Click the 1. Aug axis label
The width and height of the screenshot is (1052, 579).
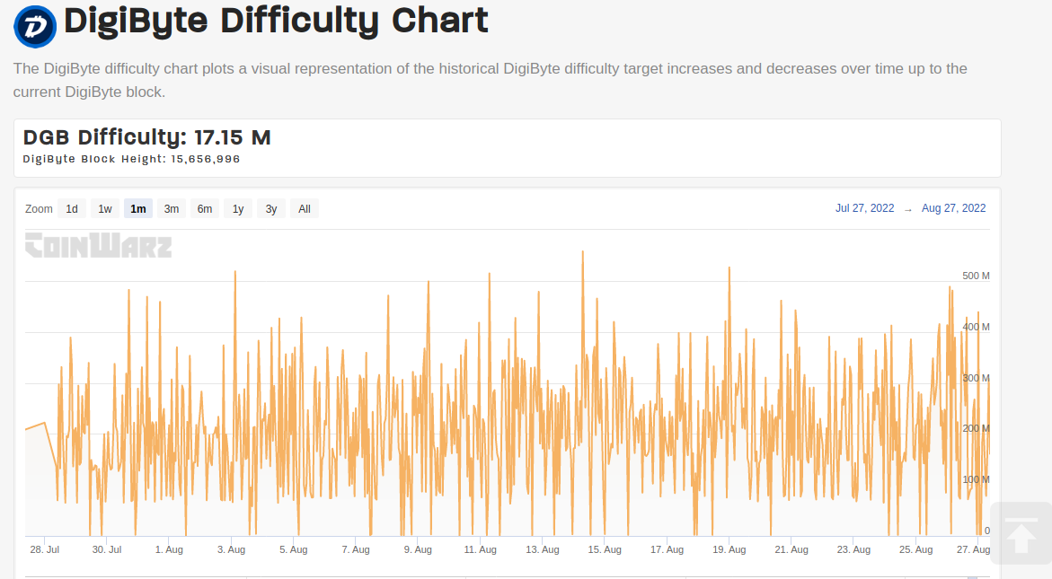coord(169,549)
